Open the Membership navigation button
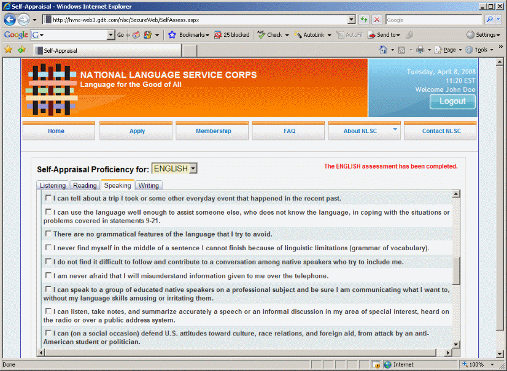507x371 pixels. pos(212,131)
